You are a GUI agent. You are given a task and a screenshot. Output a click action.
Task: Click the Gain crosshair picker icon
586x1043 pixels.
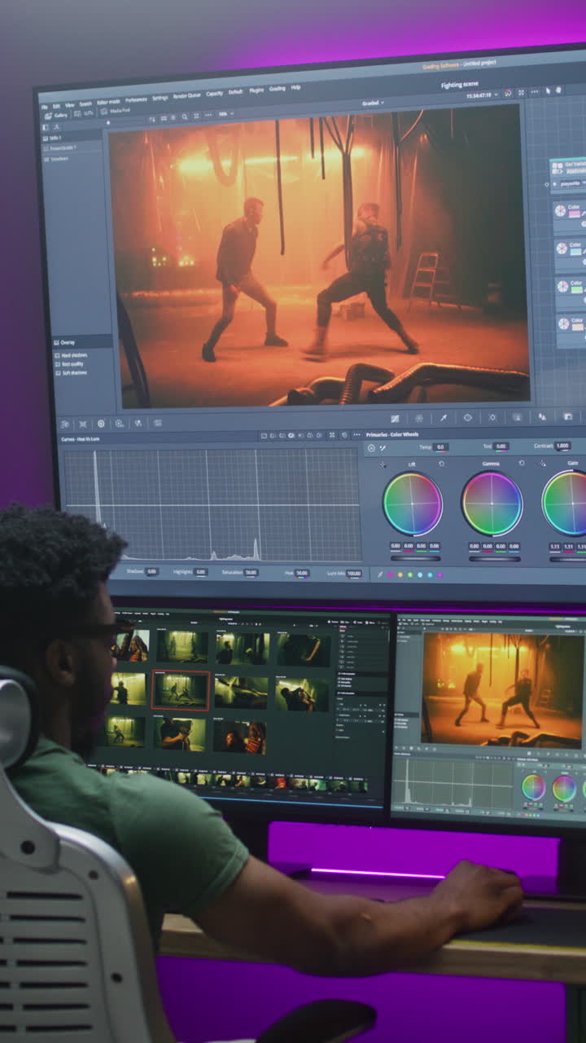tap(543, 463)
